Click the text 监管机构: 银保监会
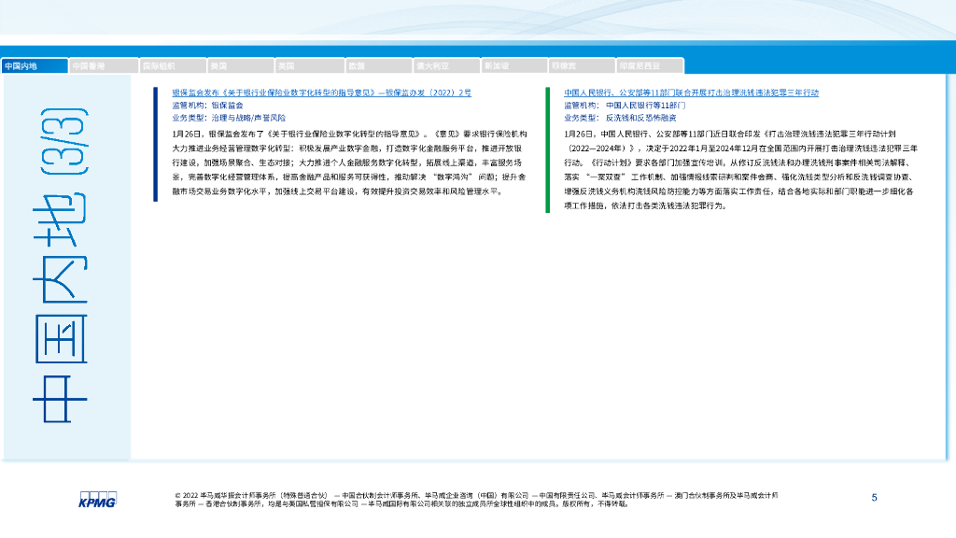 pyautogui.click(x=207, y=106)
